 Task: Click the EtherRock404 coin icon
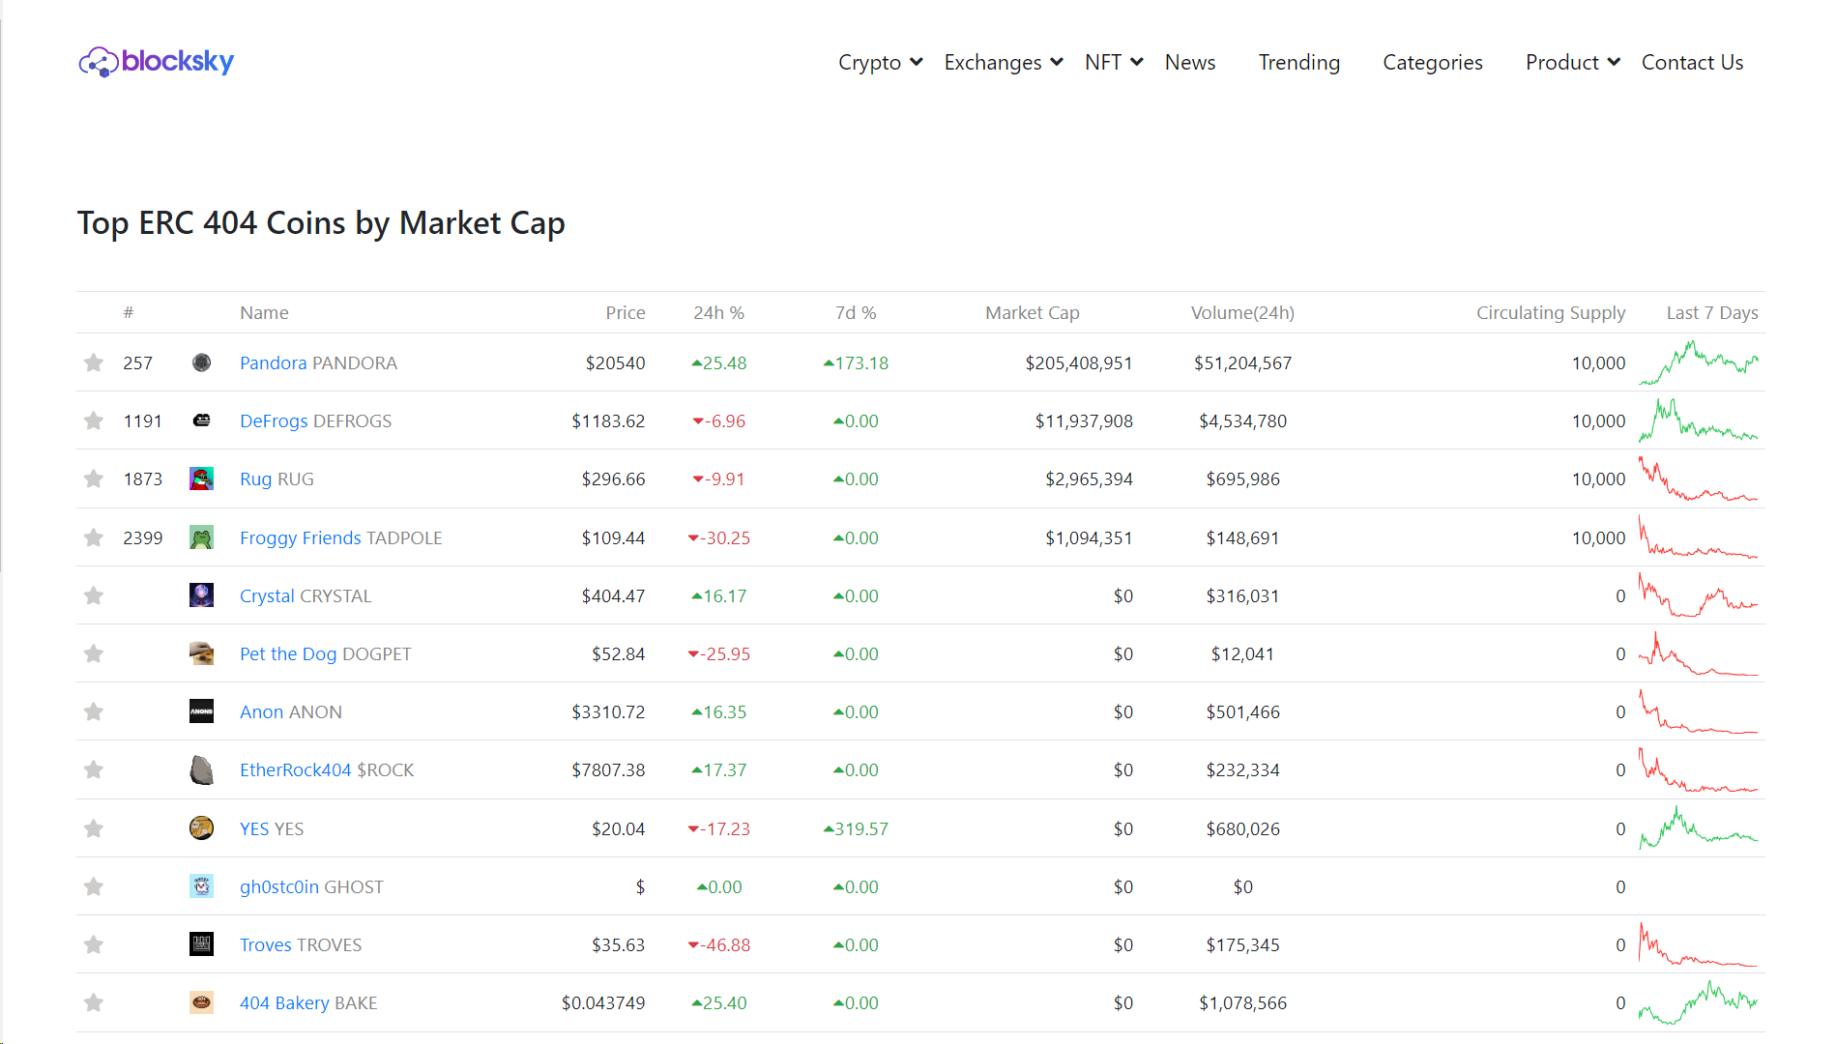(x=201, y=769)
